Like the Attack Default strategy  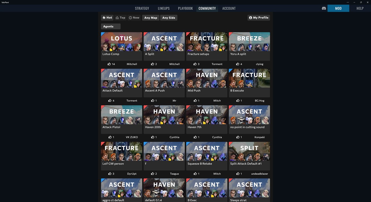click(110, 101)
